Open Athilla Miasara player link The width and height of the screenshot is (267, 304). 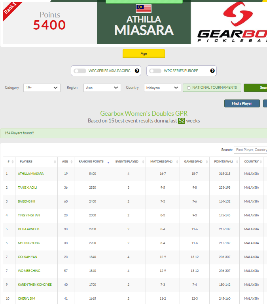[31, 174]
